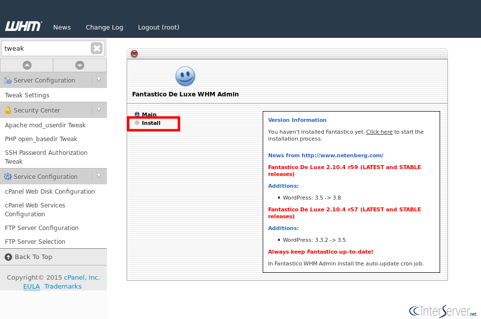
Task: Click Logout (root)
Action: 159,27
